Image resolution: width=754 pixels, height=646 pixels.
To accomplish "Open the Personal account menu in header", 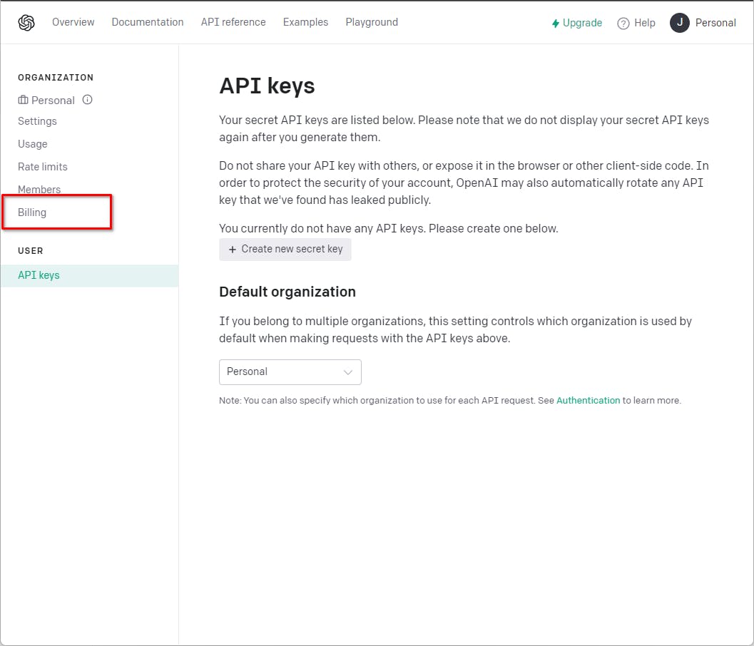I will [x=715, y=23].
